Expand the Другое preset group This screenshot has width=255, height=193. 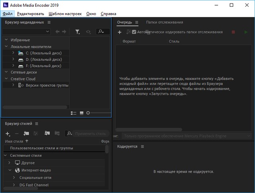tap(10, 163)
